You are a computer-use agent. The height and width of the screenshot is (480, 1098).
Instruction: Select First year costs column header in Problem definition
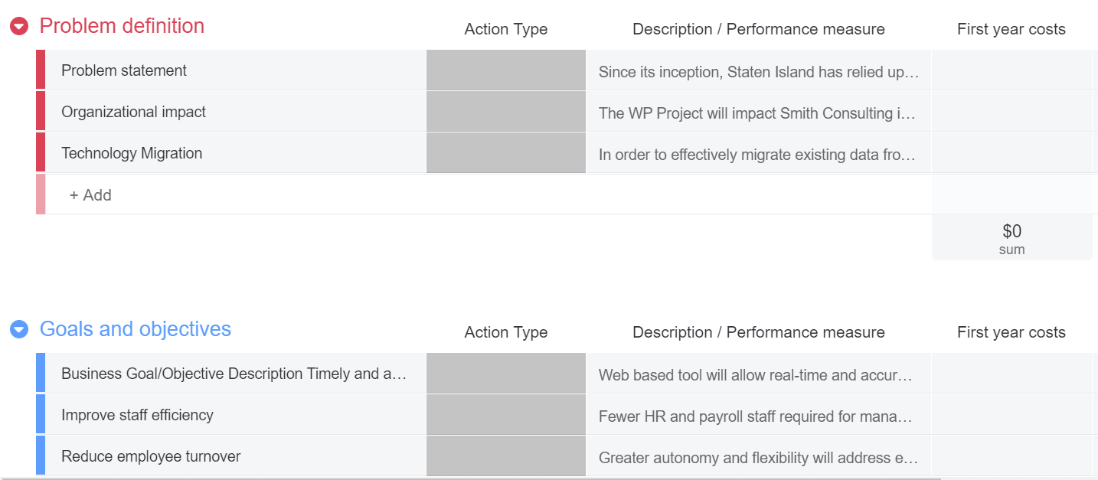tap(1011, 29)
